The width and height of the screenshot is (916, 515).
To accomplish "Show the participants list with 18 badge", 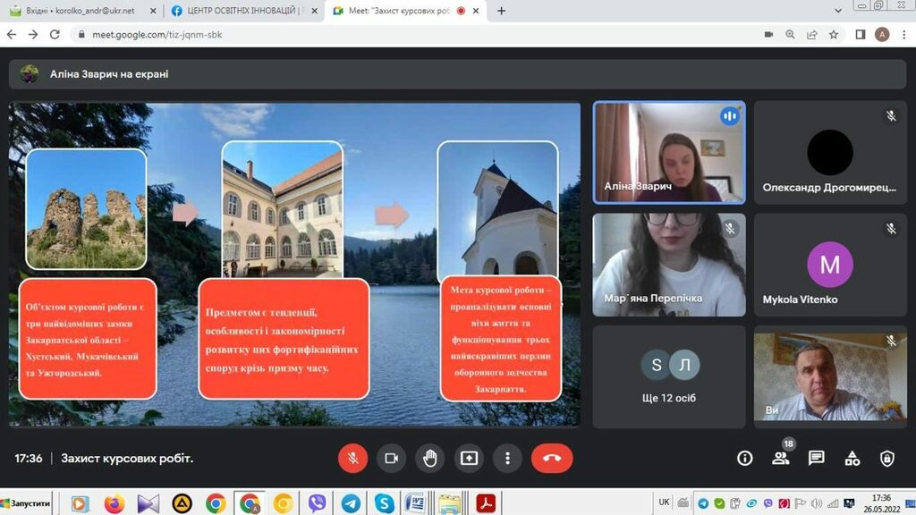I will (x=780, y=458).
